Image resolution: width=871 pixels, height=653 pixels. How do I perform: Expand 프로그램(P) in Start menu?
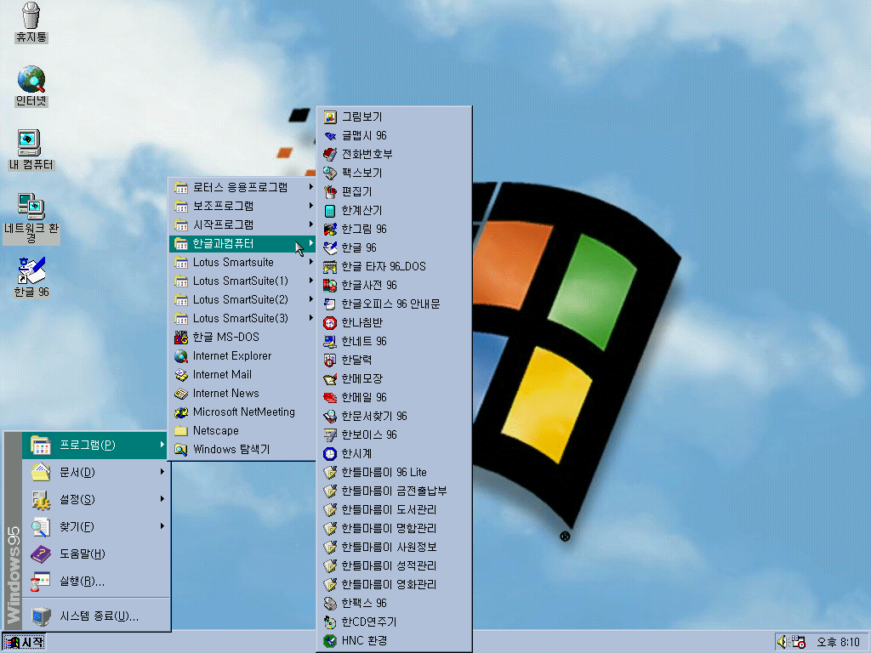coord(95,445)
